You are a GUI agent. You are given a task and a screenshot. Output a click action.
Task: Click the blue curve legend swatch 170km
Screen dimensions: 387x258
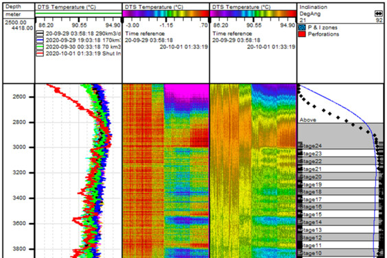click(40, 40)
